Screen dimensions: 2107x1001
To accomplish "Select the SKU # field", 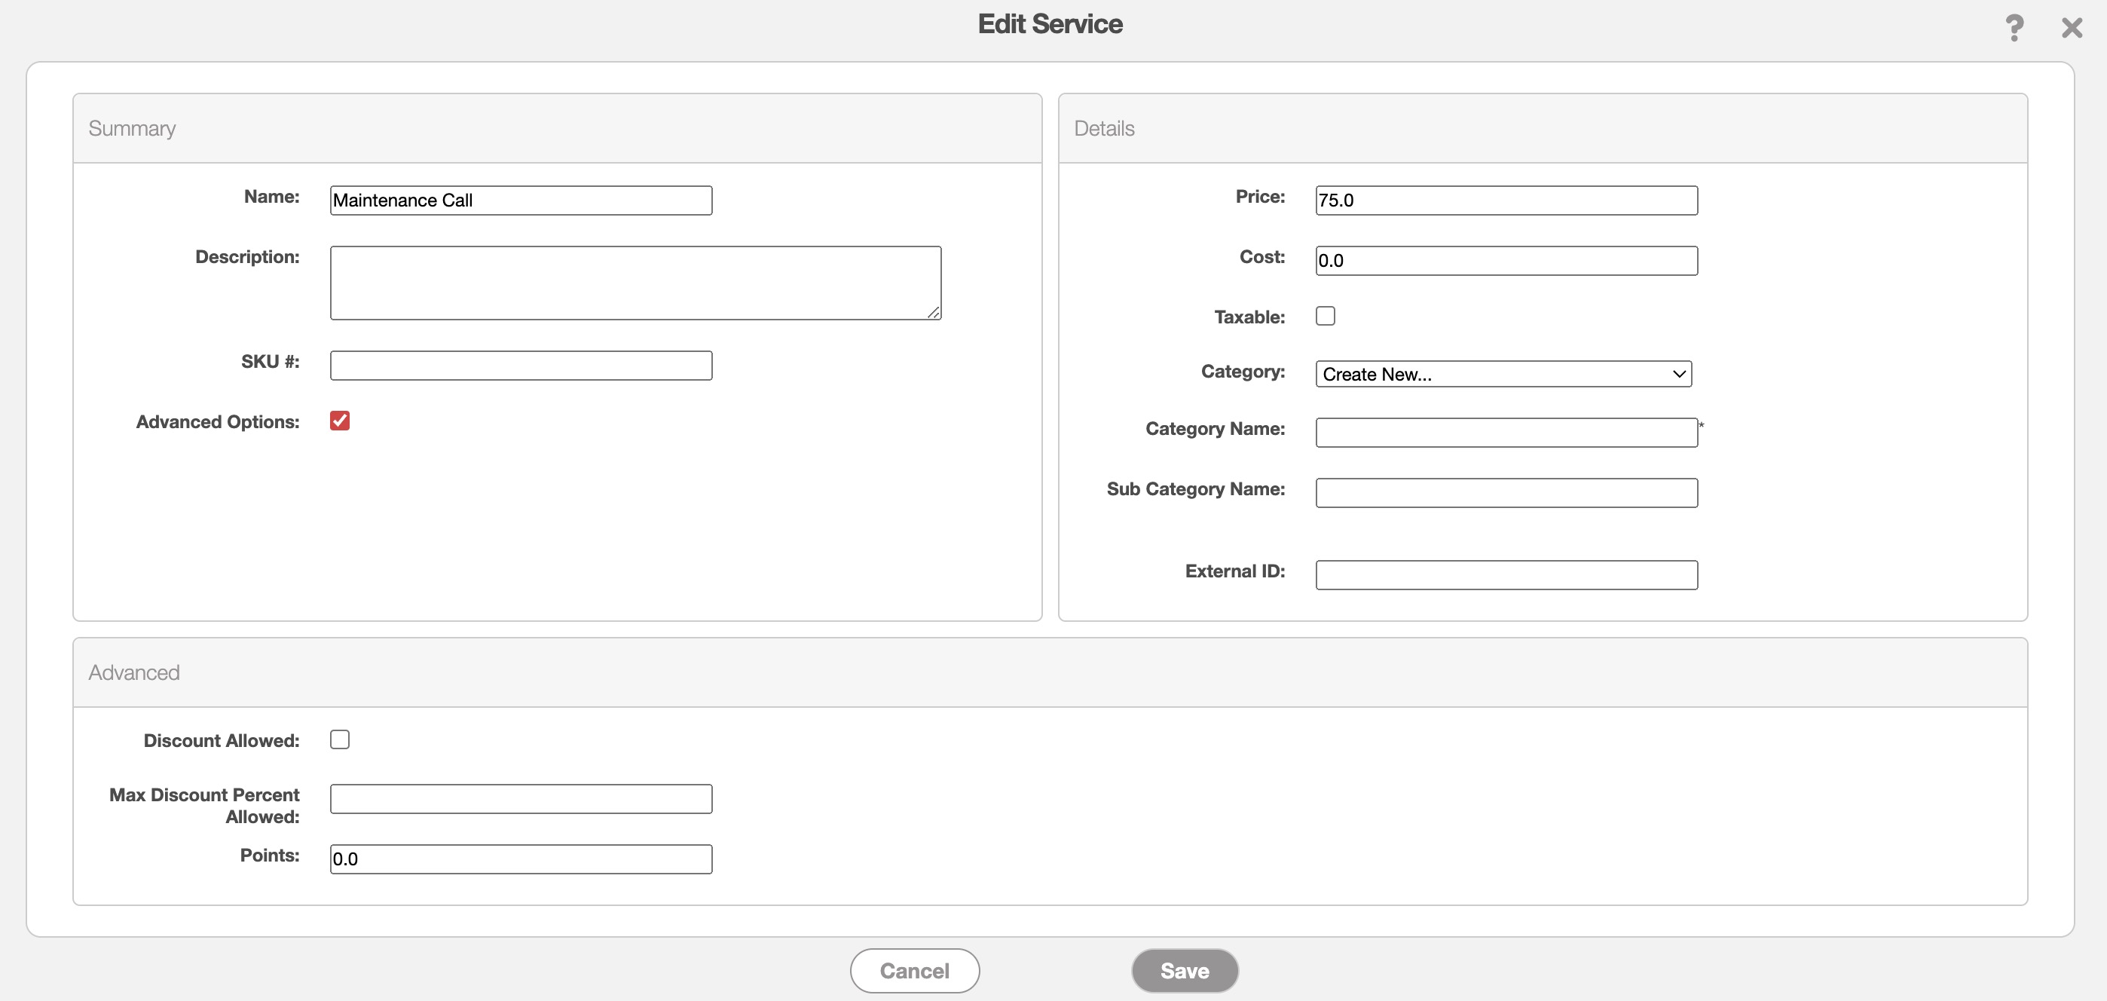I will tap(520, 366).
